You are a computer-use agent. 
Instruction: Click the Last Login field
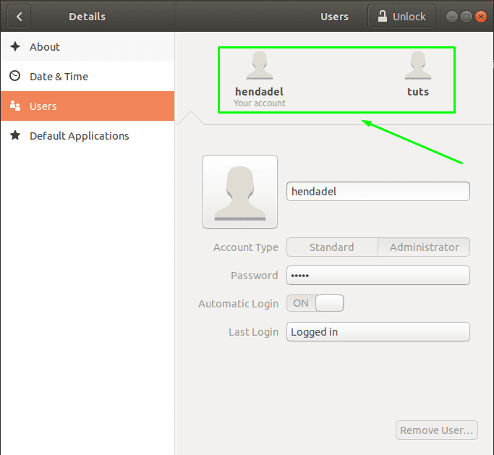378,332
